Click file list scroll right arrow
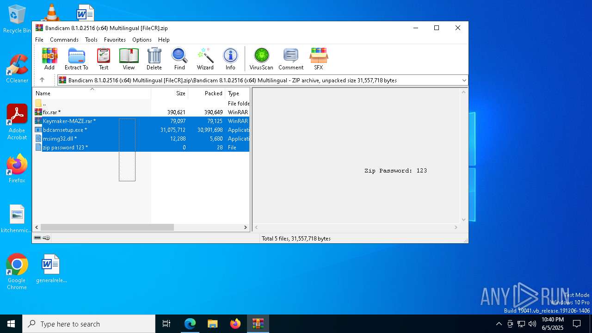The image size is (592, 333). pos(246,228)
